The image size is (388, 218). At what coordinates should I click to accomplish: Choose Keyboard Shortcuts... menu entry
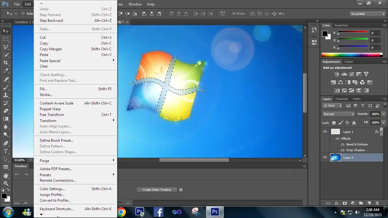[x=75, y=209]
